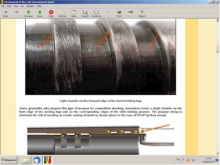Viewport: 220px width, 165px height.
Task: Click the greyed Copy toolbar icon
Action: [108, 14]
